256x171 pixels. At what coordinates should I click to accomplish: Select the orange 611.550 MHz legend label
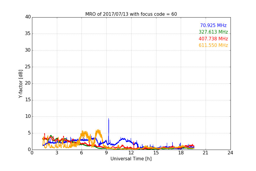tap(213, 45)
